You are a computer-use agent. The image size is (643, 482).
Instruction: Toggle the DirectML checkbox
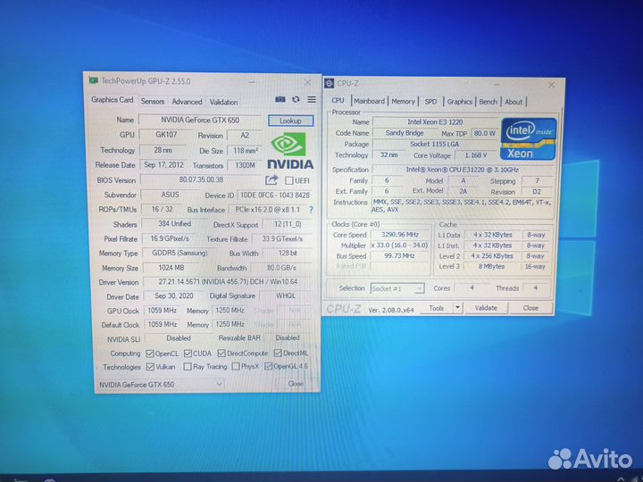(x=278, y=353)
